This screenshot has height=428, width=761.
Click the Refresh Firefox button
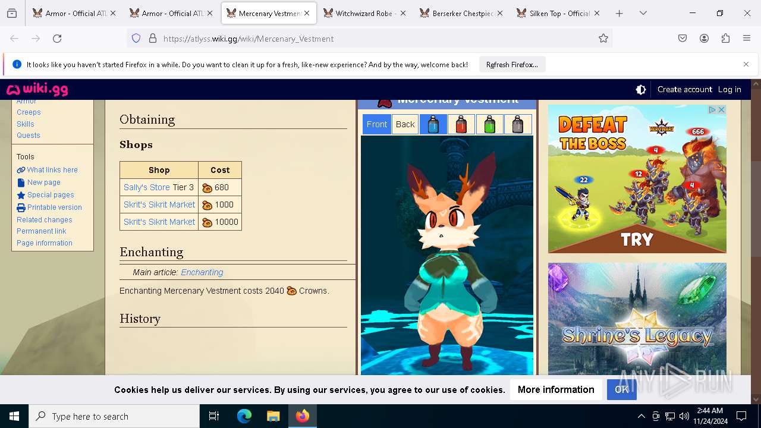(512, 65)
